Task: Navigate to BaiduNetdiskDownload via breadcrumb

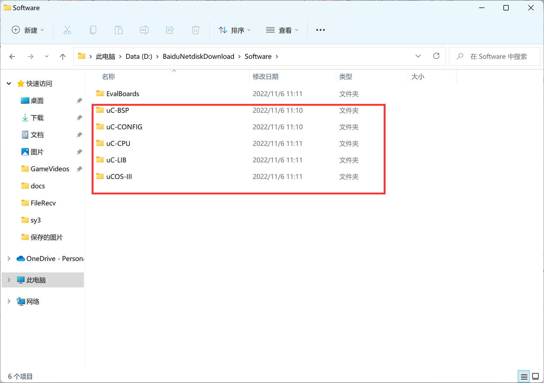Action: point(198,56)
